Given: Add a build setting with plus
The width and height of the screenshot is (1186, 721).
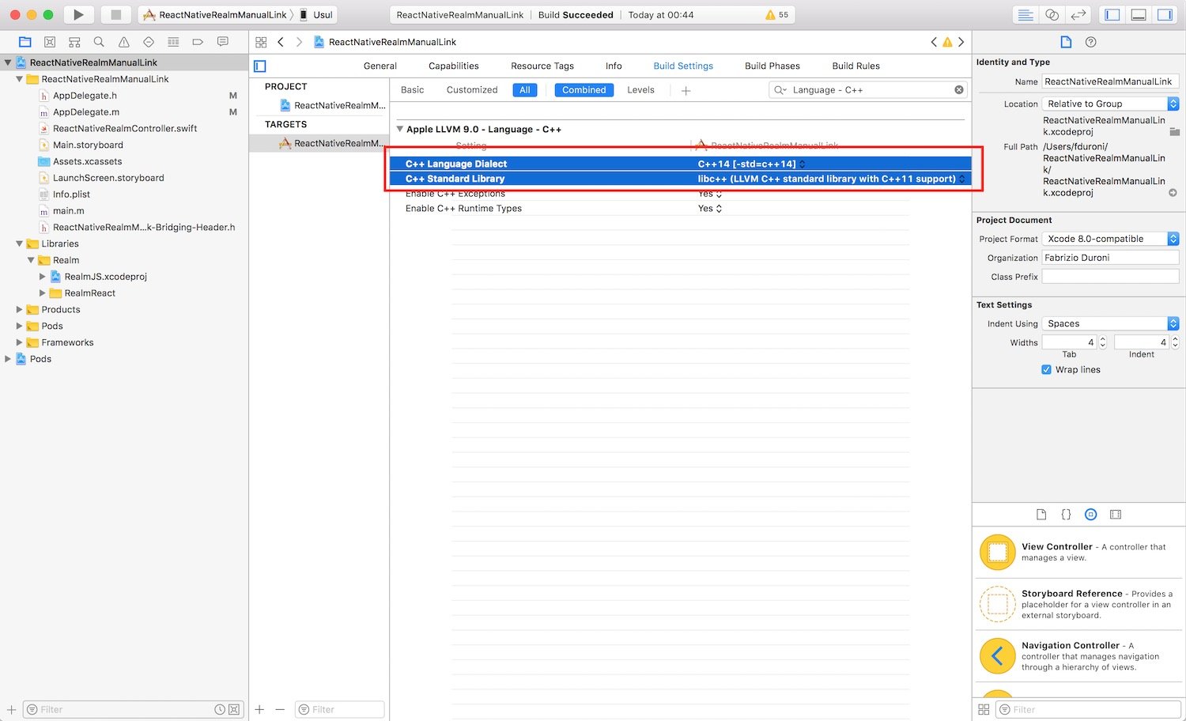Looking at the screenshot, I should (x=686, y=91).
